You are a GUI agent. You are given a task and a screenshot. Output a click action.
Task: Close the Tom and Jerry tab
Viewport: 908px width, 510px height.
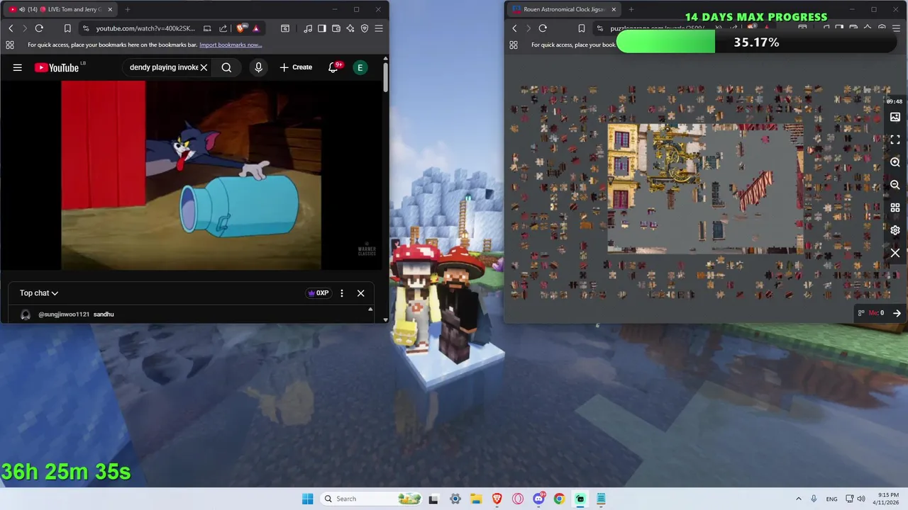click(x=109, y=9)
